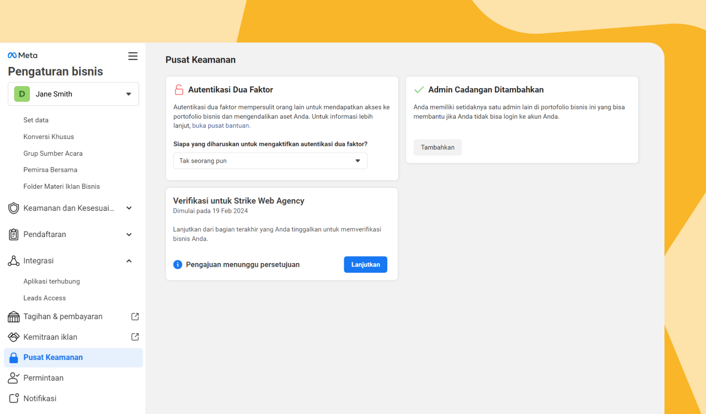The height and width of the screenshot is (414, 706).
Task: Collapse the Integrasi section chevron
Action: point(129,261)
